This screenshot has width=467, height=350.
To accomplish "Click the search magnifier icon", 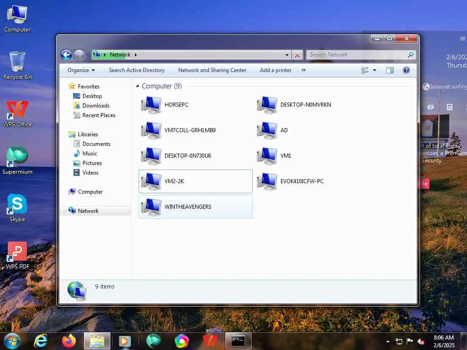I will 410,55.
